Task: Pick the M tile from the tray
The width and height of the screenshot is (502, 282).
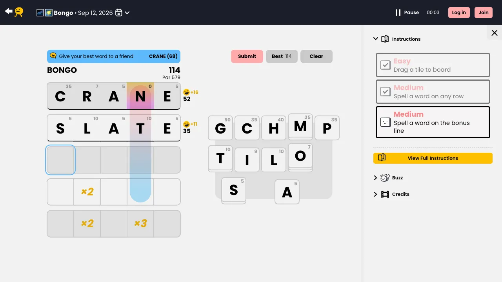Action: coord(300,126)
